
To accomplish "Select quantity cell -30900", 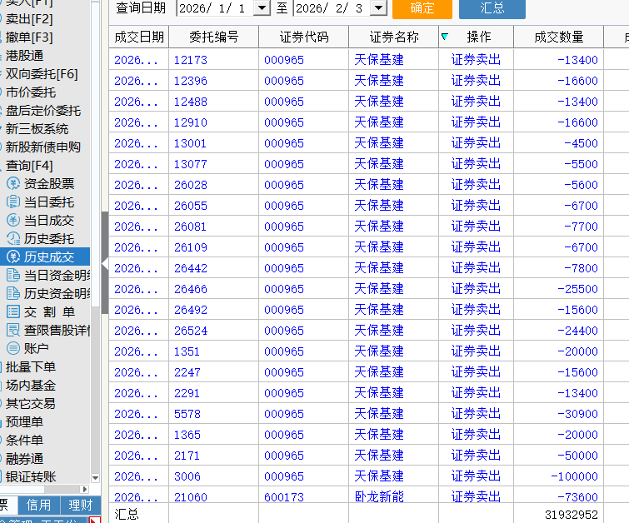I will (x=558, y=414).
